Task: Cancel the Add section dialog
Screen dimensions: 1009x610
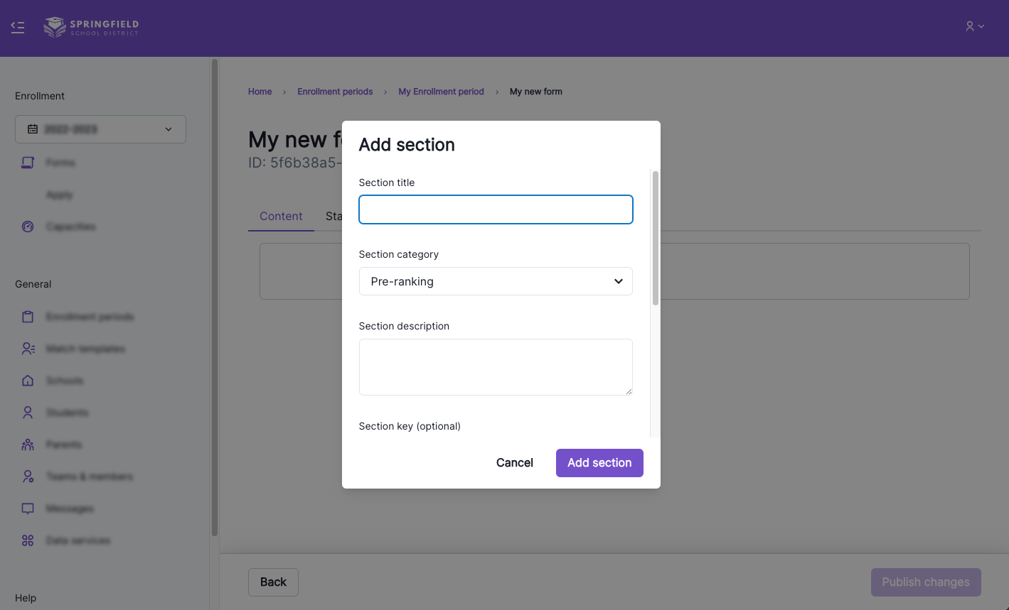Action: pos(514,463)
